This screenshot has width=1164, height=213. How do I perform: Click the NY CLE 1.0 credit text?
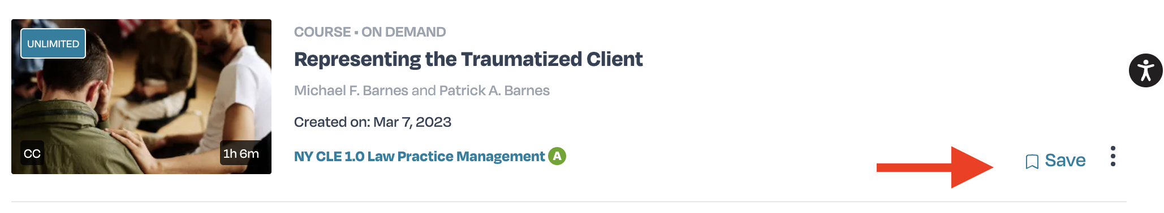[329, 157]
